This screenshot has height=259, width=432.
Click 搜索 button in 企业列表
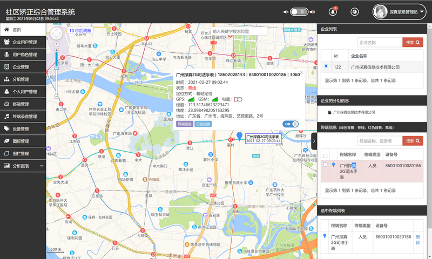click(x=413, y=43)
